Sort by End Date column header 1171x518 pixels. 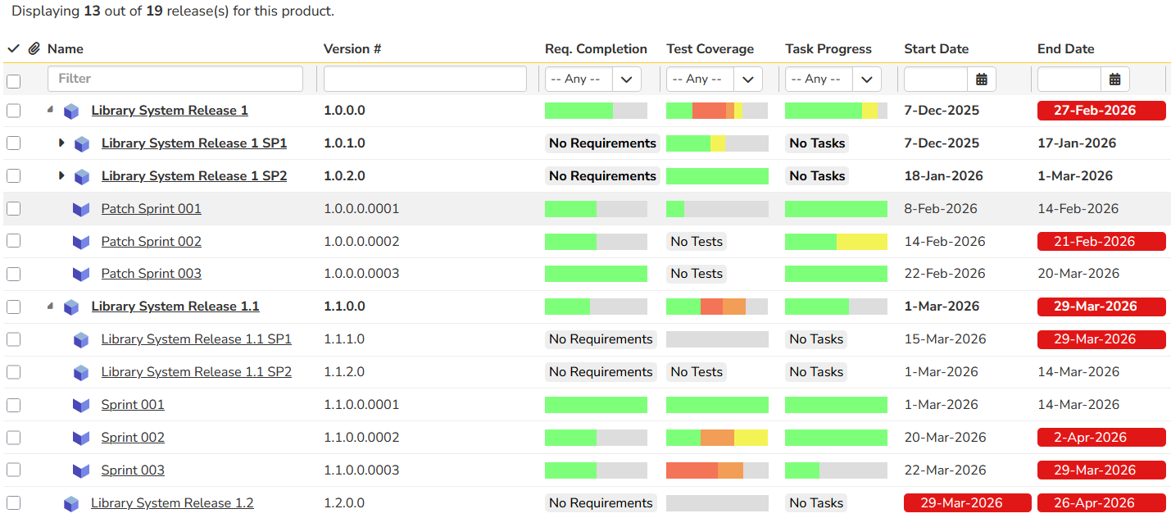1066,49
